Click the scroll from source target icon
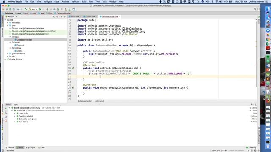 tap(54, 17)
